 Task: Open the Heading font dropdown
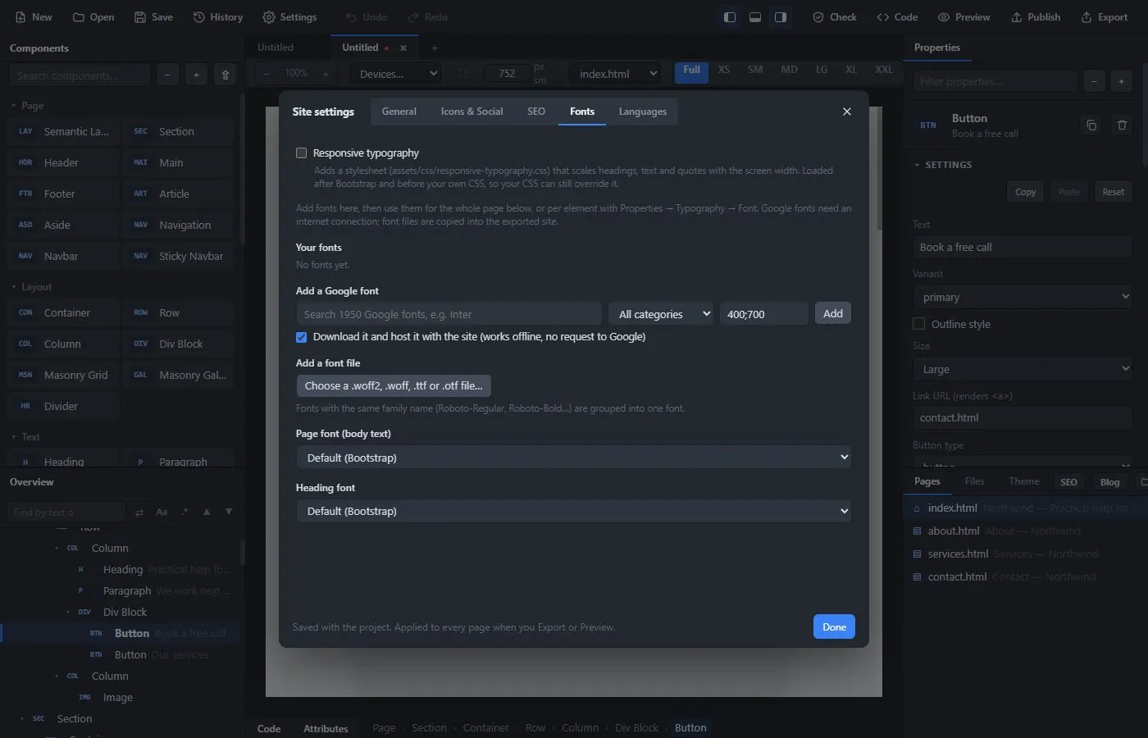[x=573, y=511]
